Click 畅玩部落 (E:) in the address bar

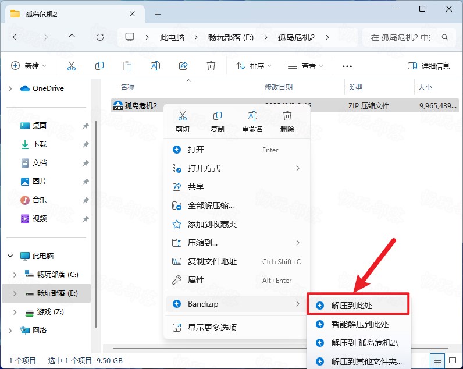(x=231, y=37)
